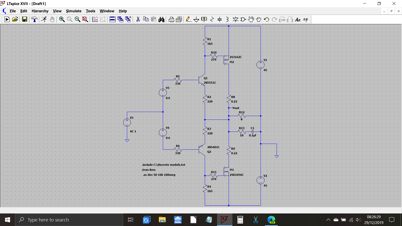The width and height of the screenshot is (402, 226).
Task: Click the 2N5551C transistor label
Action: coord(210,83)
